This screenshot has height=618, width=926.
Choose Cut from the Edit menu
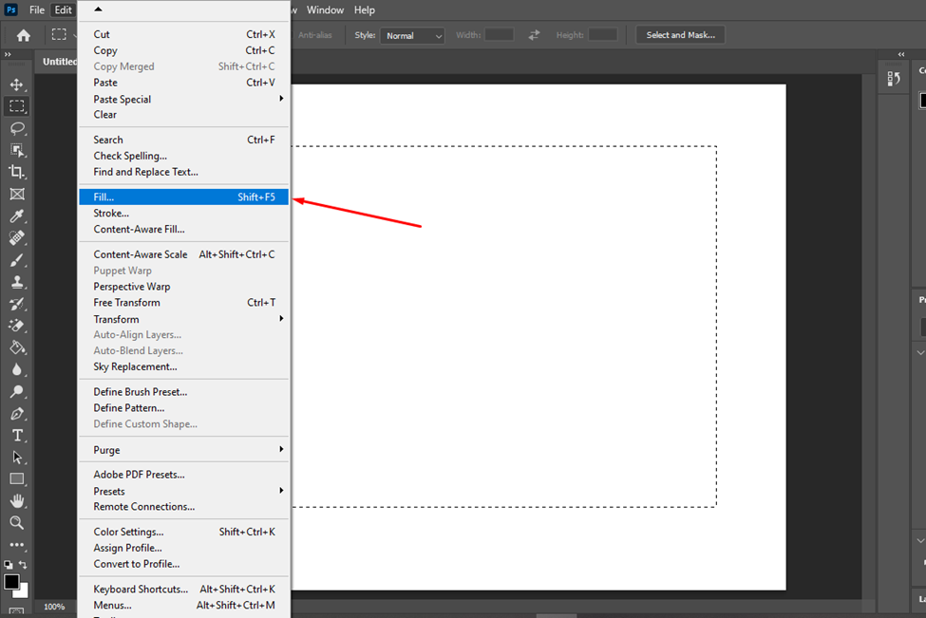[183, 34]
